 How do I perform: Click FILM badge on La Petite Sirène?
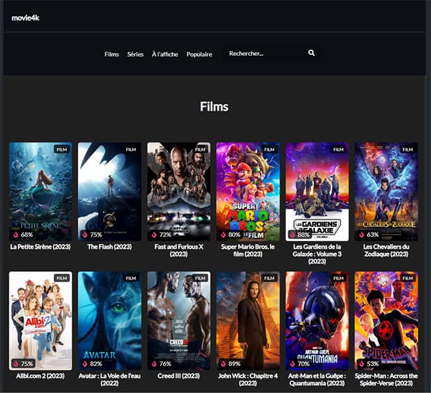point(62,150)
